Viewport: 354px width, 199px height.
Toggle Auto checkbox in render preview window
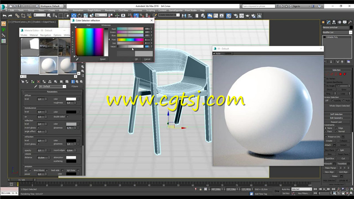tap(214, 54)
